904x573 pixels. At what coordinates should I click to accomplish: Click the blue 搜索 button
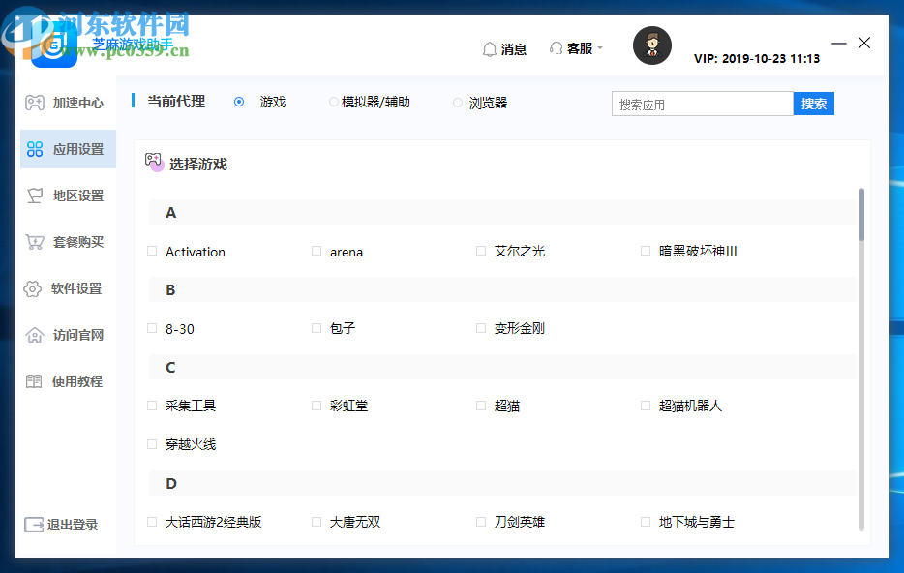point(813,104)
